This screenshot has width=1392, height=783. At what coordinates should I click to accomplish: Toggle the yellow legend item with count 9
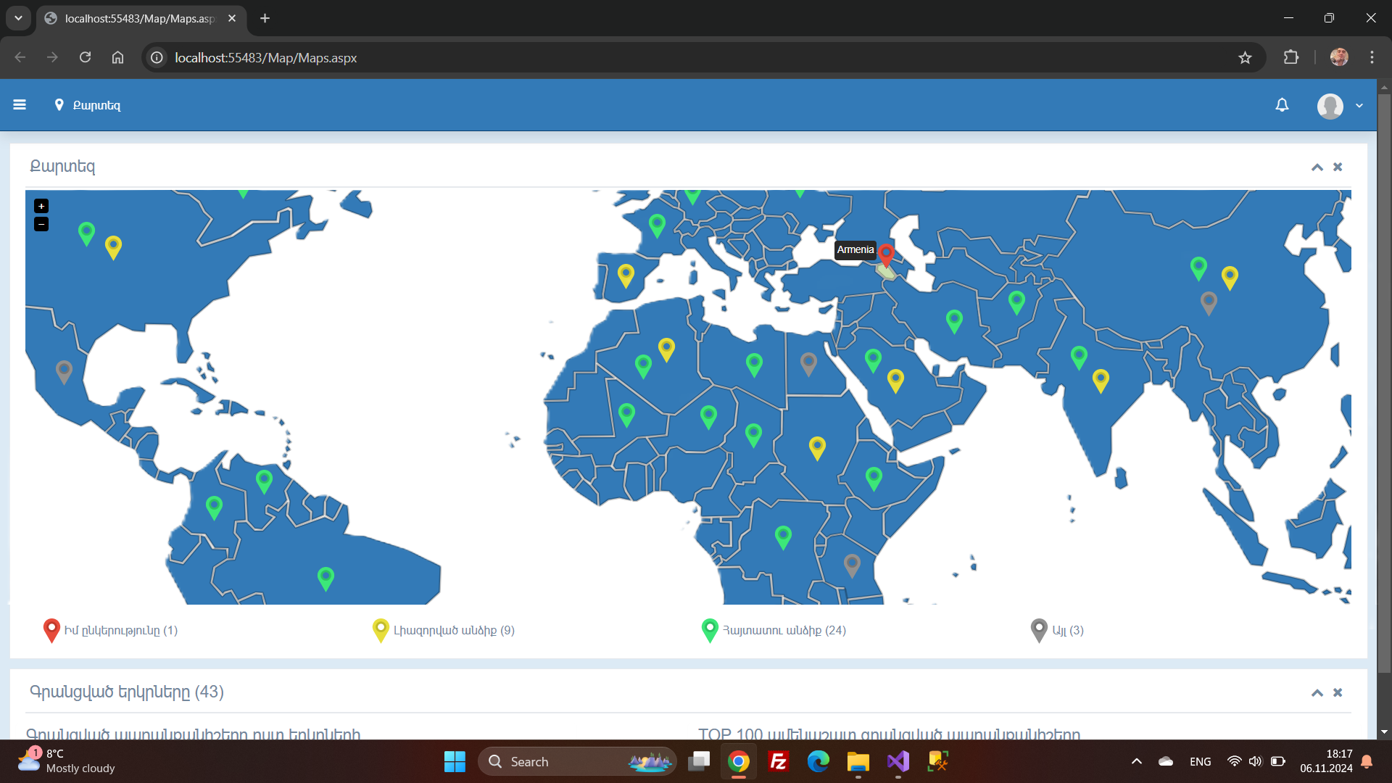[x=444, y=630]
